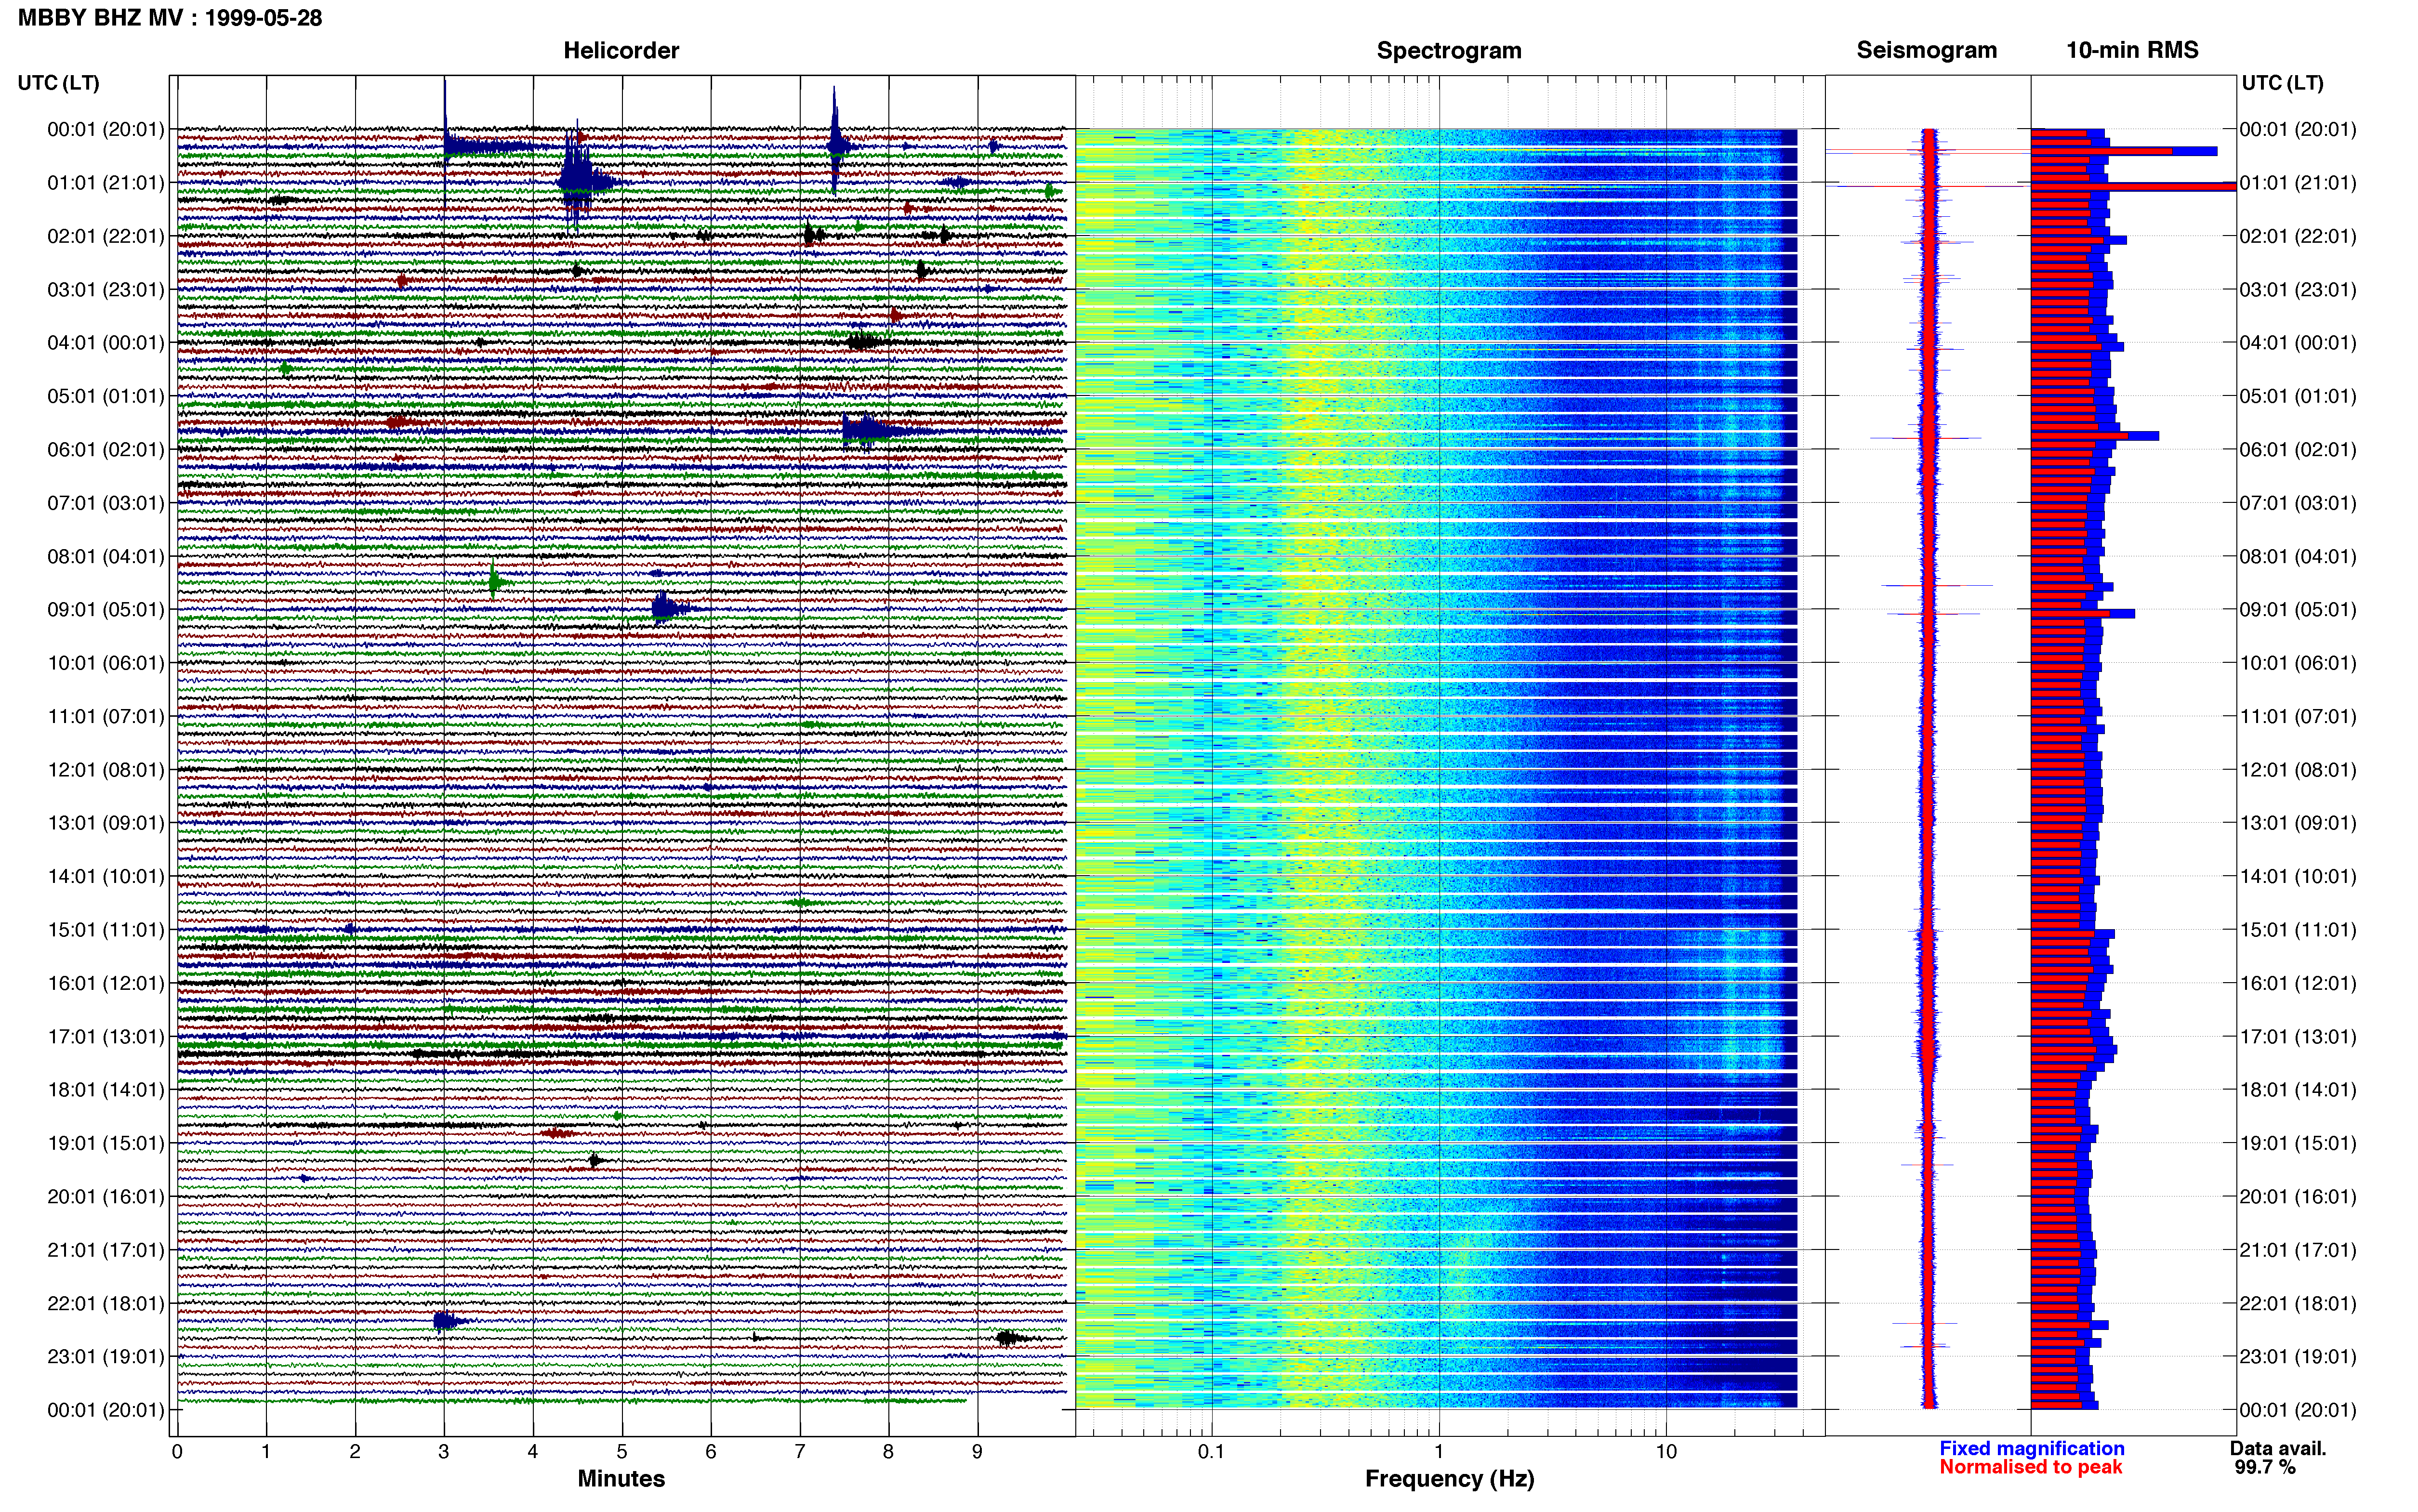Select the left time label '17:01 (13:01)'
2418x1512 pixels.
pos(105,1037)
